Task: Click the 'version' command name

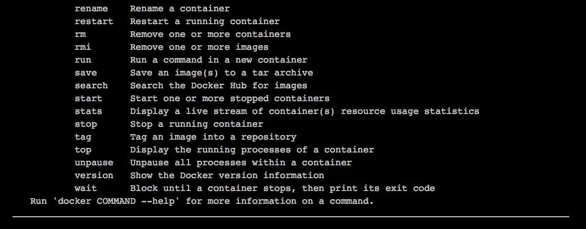Action: coord(94,176)
